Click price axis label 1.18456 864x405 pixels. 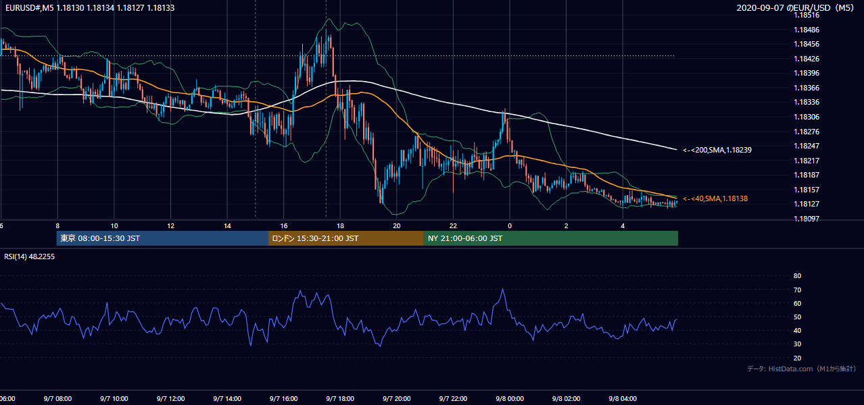(x=807, y=44)
